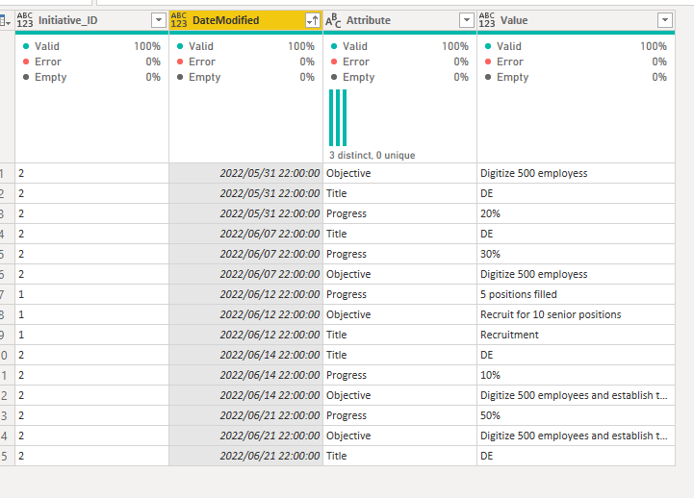The image size is (694, 498).
Task: Select the '10%' value cell
Action: 576,375
